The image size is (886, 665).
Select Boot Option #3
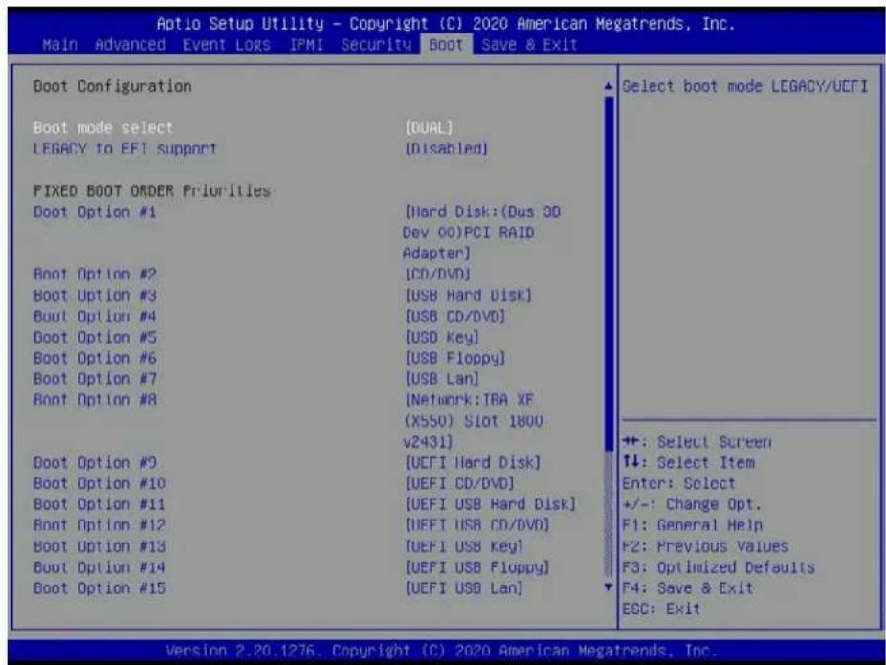click(95, 296)
